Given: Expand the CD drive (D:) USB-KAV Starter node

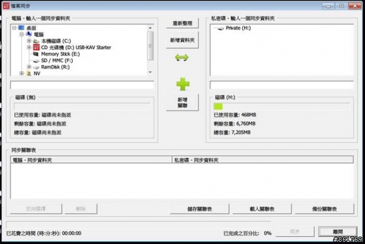Looking at the screenshot, I should (x=29, y=47).
